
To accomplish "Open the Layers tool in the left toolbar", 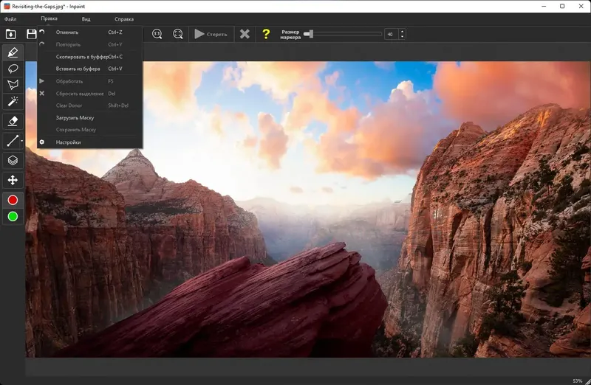I will click(x=13, y=159).
